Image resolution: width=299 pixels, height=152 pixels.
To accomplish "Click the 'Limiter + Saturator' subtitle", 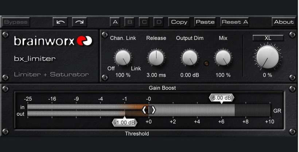I will pyautogui.click(x=51, y=75).
